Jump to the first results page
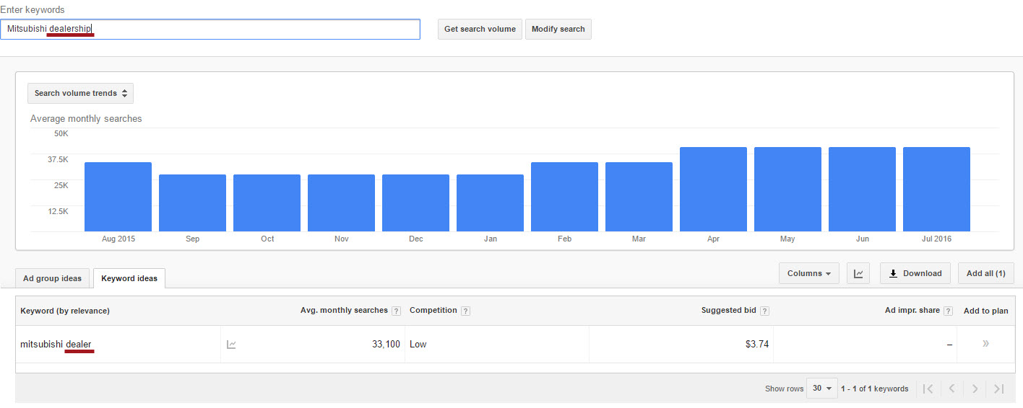The image size is (1023, 408). point(928,389)
